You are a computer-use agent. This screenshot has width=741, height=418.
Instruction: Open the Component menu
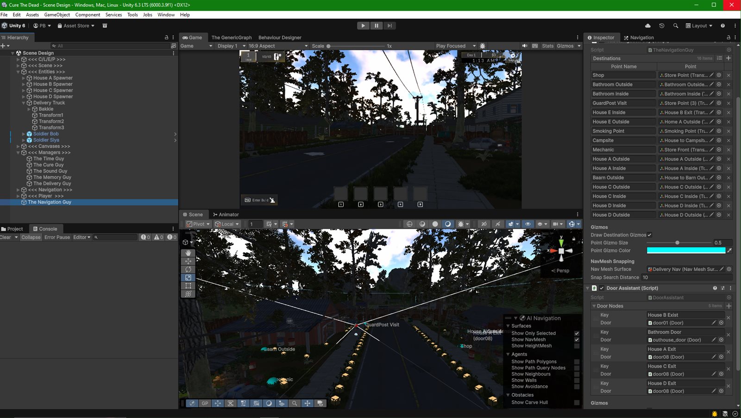coord(88,15)
